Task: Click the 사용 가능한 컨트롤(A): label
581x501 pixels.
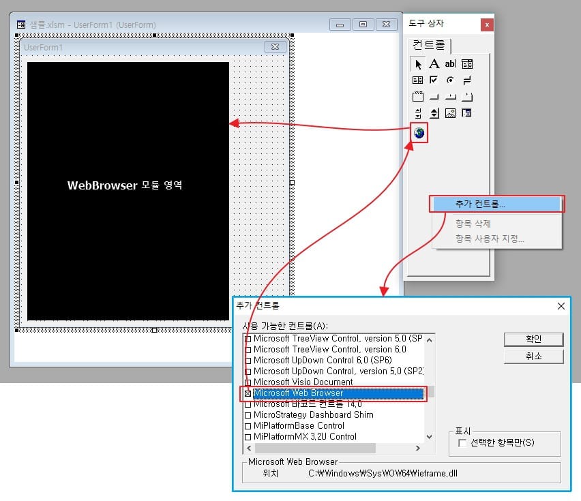Action: pos(285,326)
